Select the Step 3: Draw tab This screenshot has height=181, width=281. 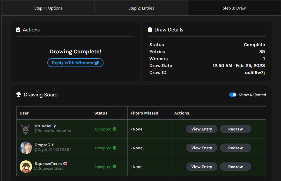(234, 8)
